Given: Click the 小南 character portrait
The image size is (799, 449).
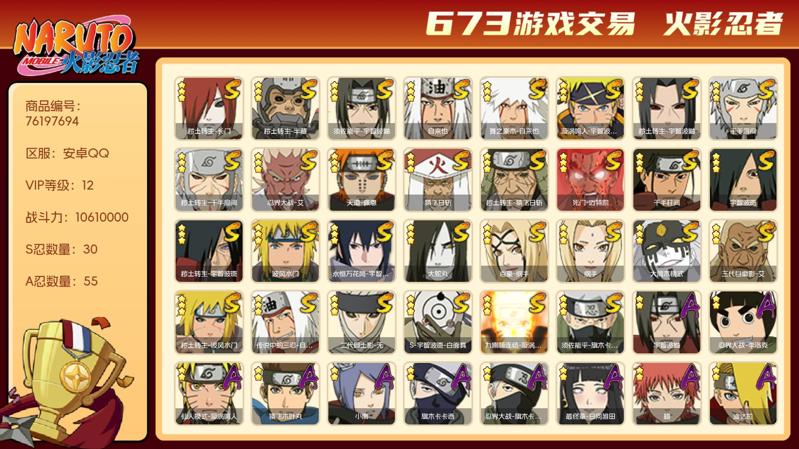Looking at the screenshot, I should [361, 394].
